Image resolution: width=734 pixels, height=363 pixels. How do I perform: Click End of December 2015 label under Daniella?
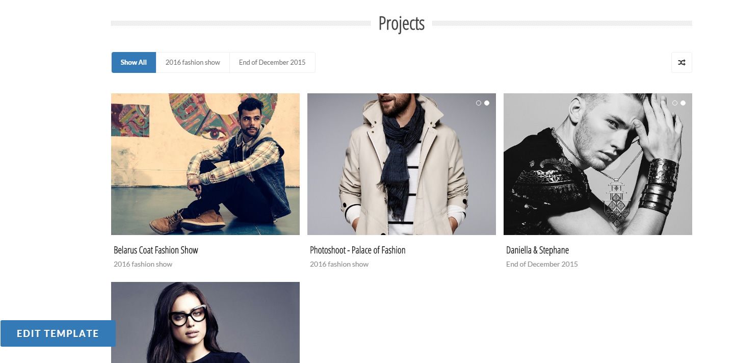click(542, 264)
